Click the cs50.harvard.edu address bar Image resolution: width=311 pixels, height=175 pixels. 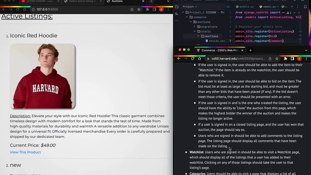[238, 59]
